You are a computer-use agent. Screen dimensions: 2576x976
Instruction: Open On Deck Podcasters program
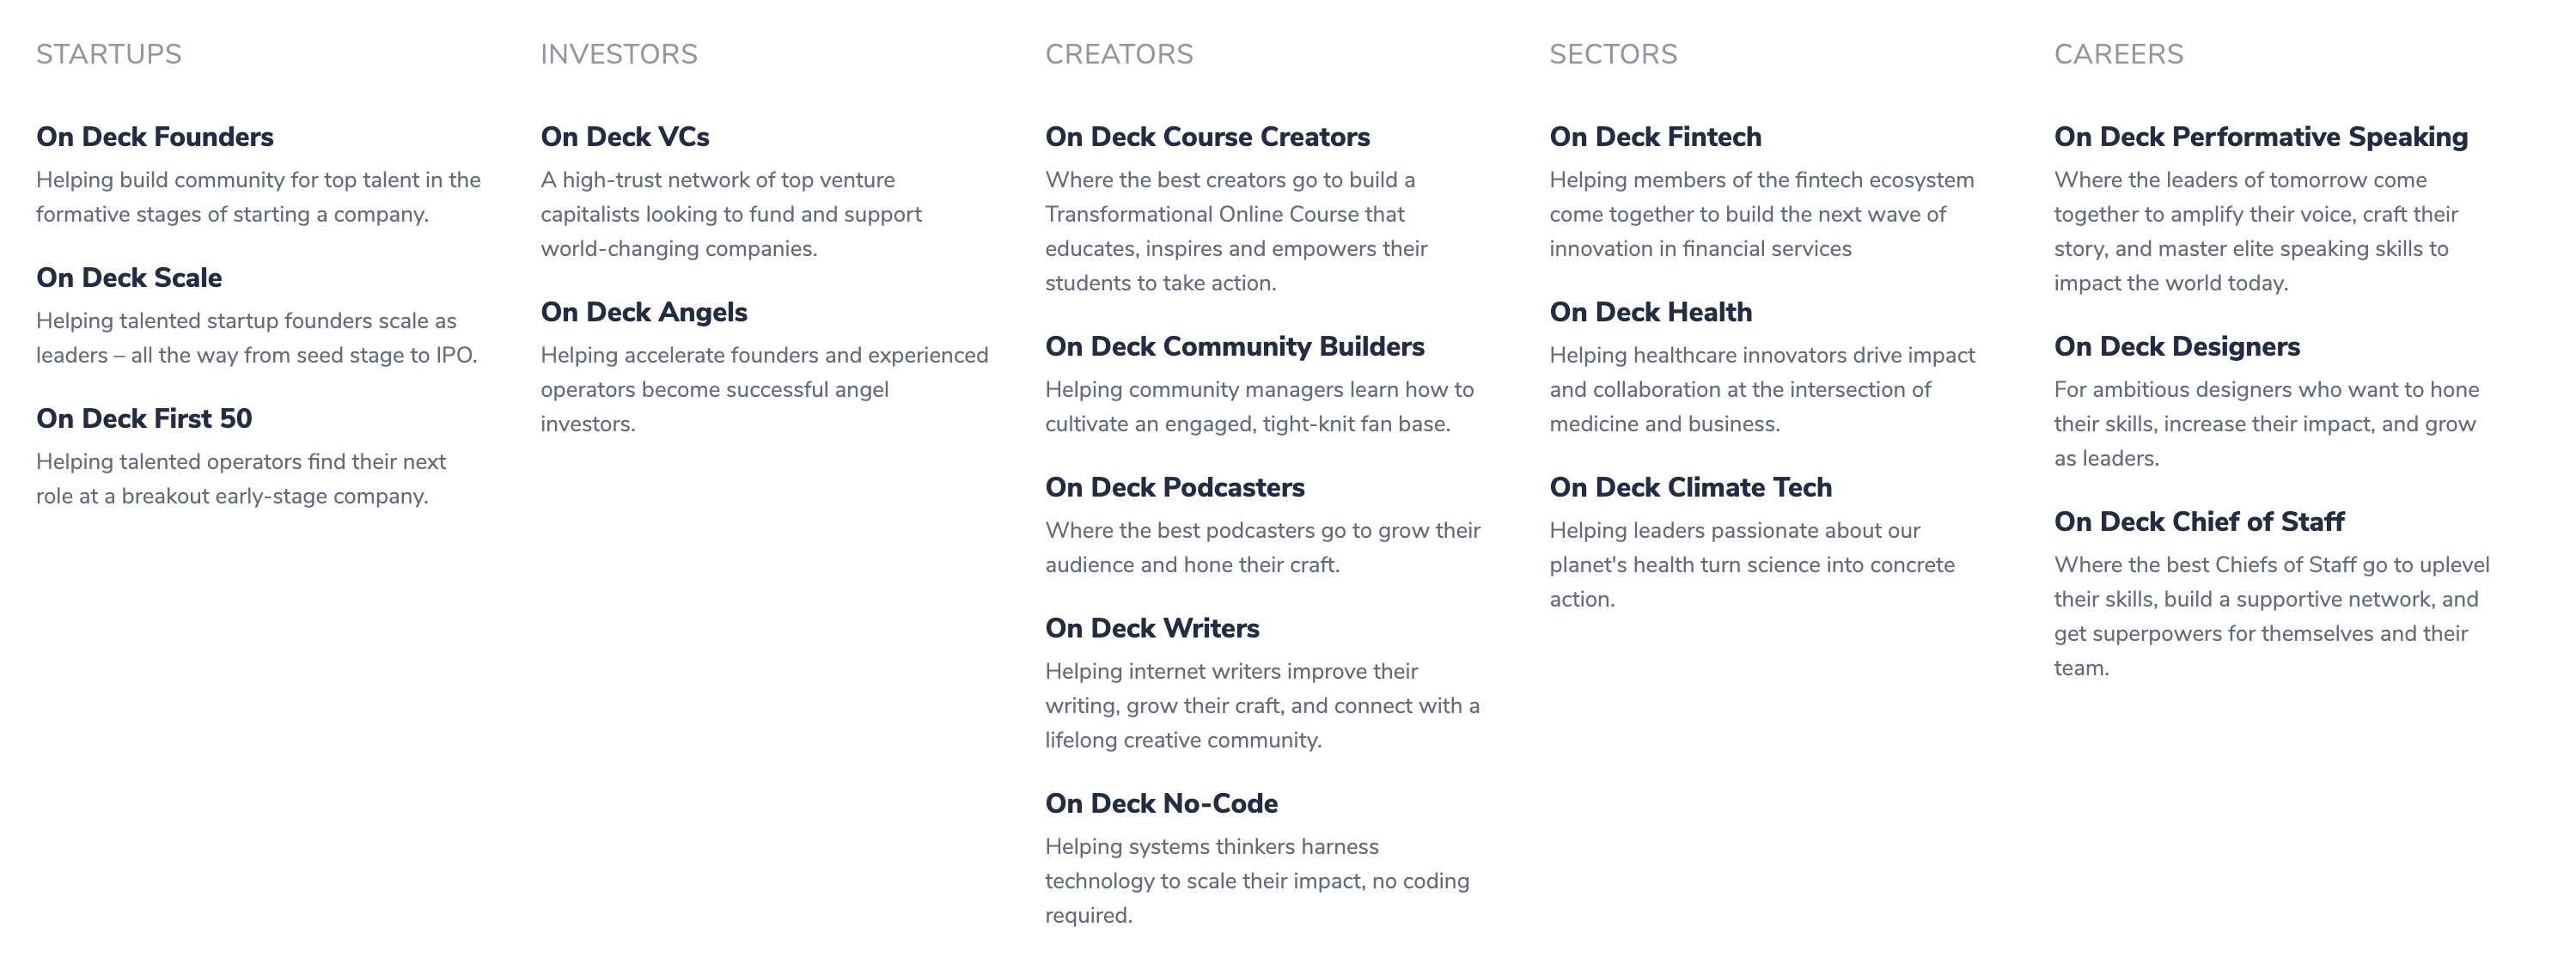tap(1175, 488)
